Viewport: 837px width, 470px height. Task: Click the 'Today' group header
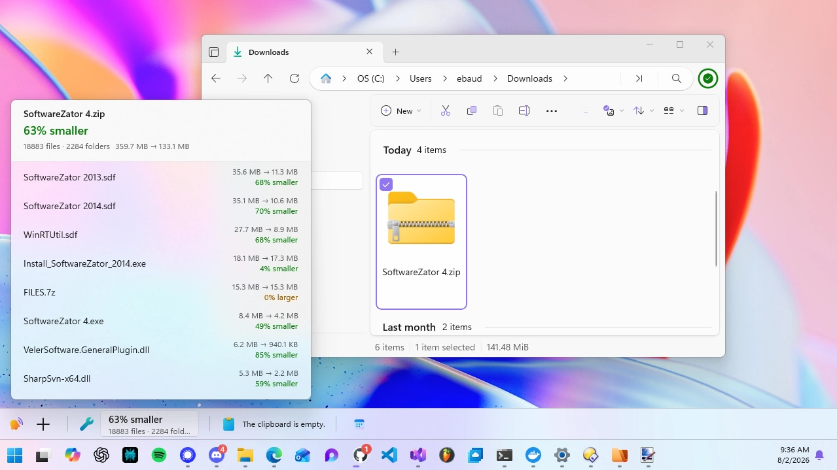(x=397, y=150)
